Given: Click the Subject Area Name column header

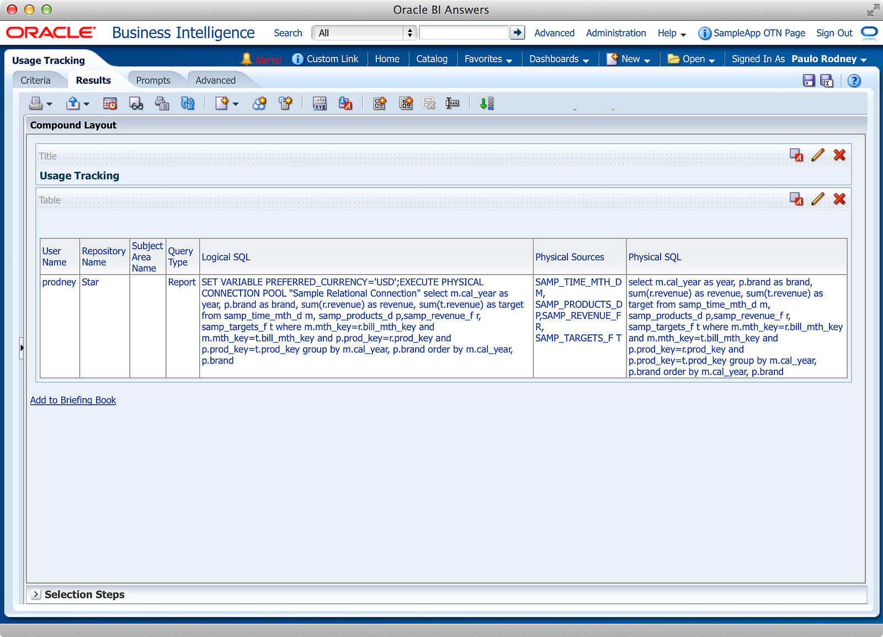Looking at the screenshot, I should pos(148,257).
